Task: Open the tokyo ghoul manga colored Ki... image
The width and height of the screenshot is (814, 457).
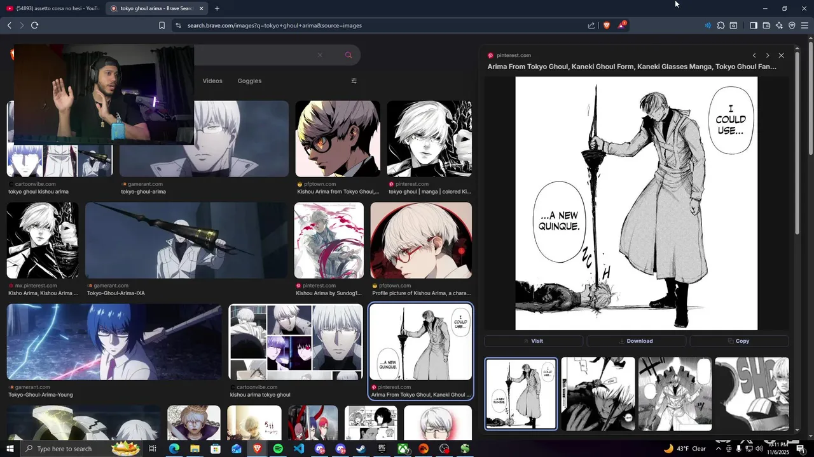Action: click(x=429, y=138)
